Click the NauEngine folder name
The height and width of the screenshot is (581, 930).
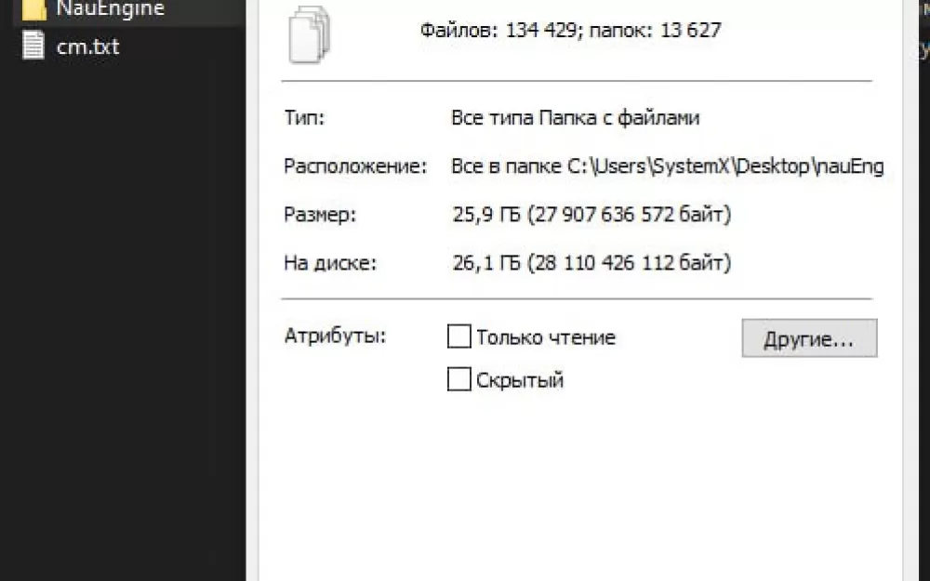[x=111, y=8]
